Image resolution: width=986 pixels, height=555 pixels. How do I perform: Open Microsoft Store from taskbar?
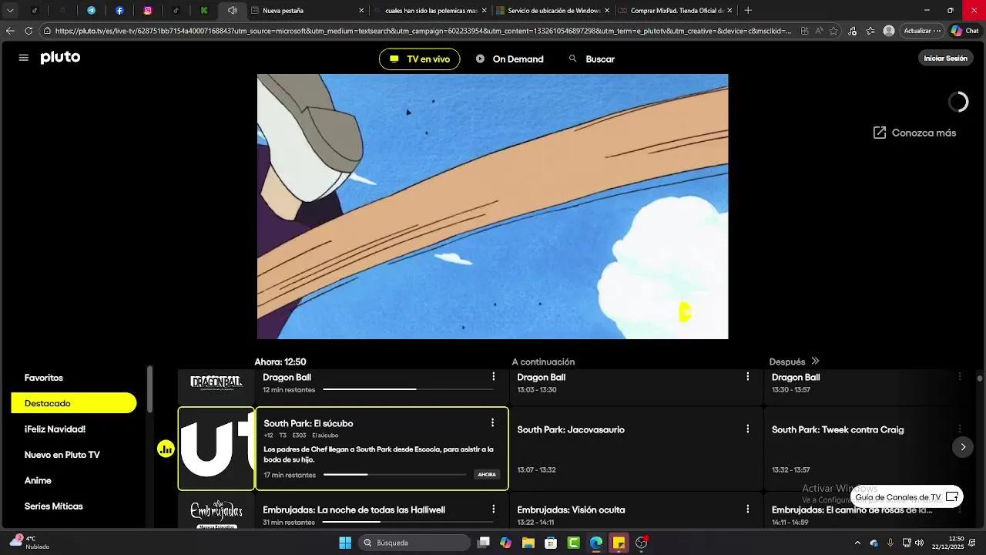point(551,543)
